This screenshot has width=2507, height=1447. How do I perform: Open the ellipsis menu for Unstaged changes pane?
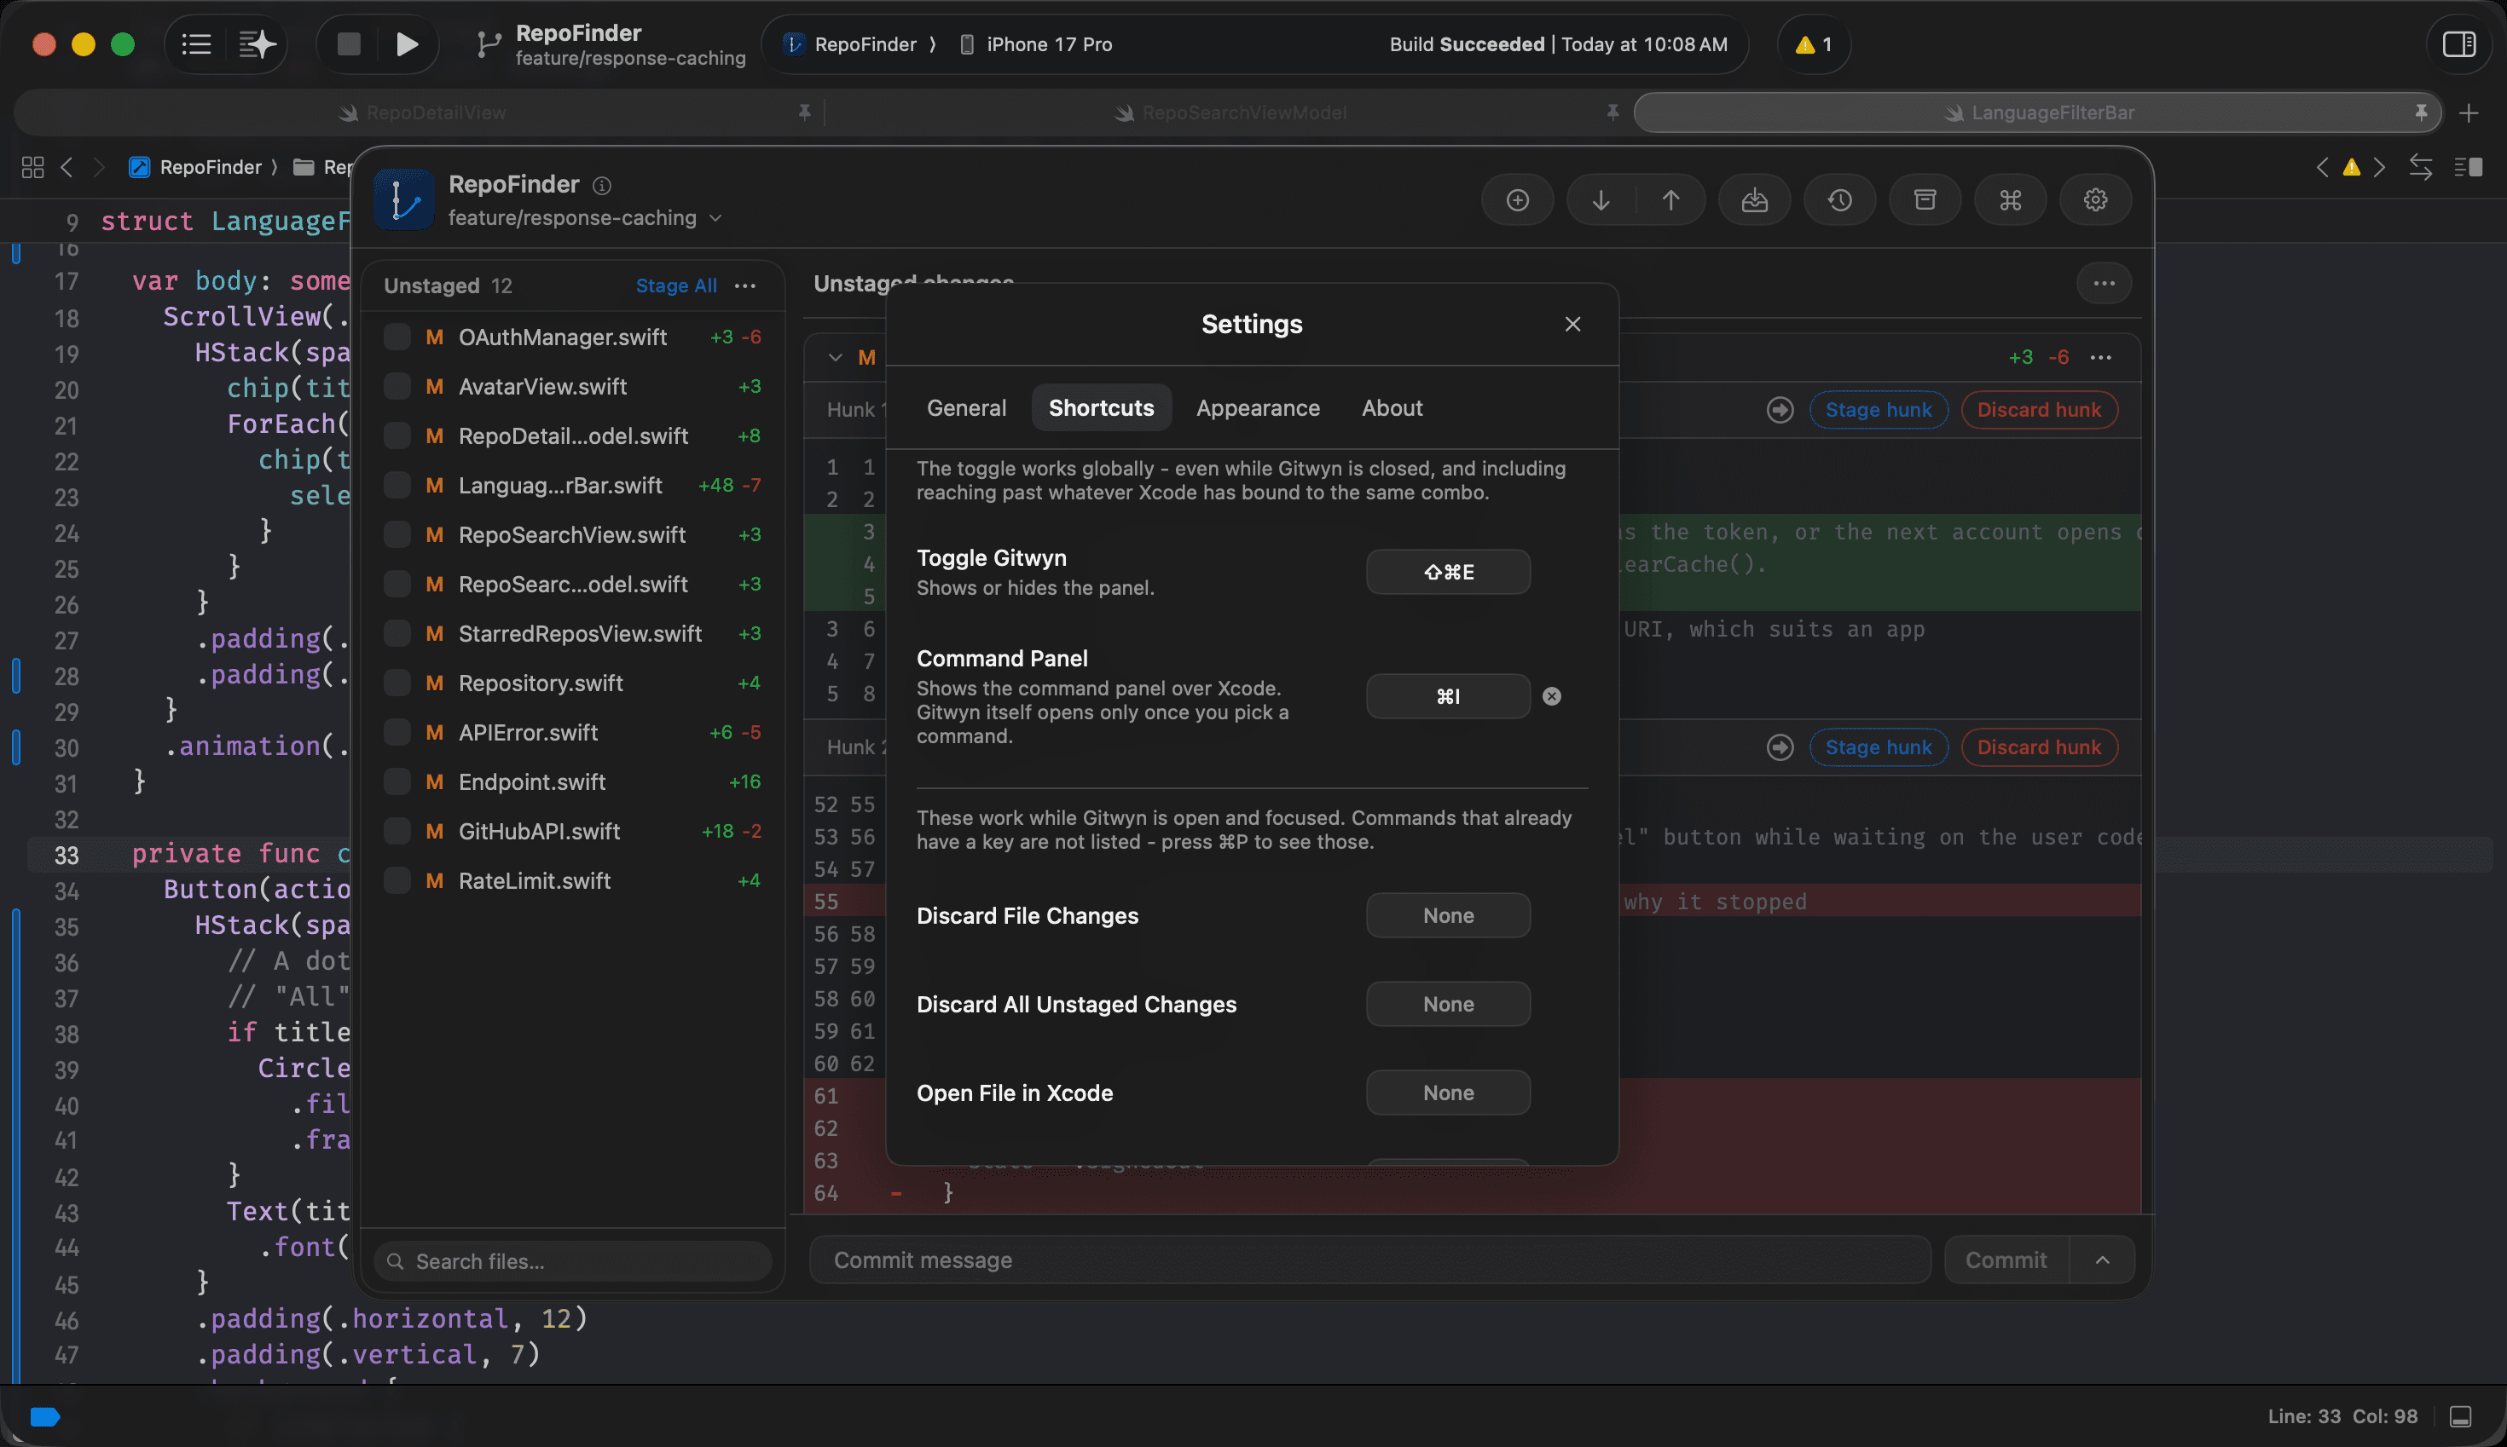point(2104,283)
